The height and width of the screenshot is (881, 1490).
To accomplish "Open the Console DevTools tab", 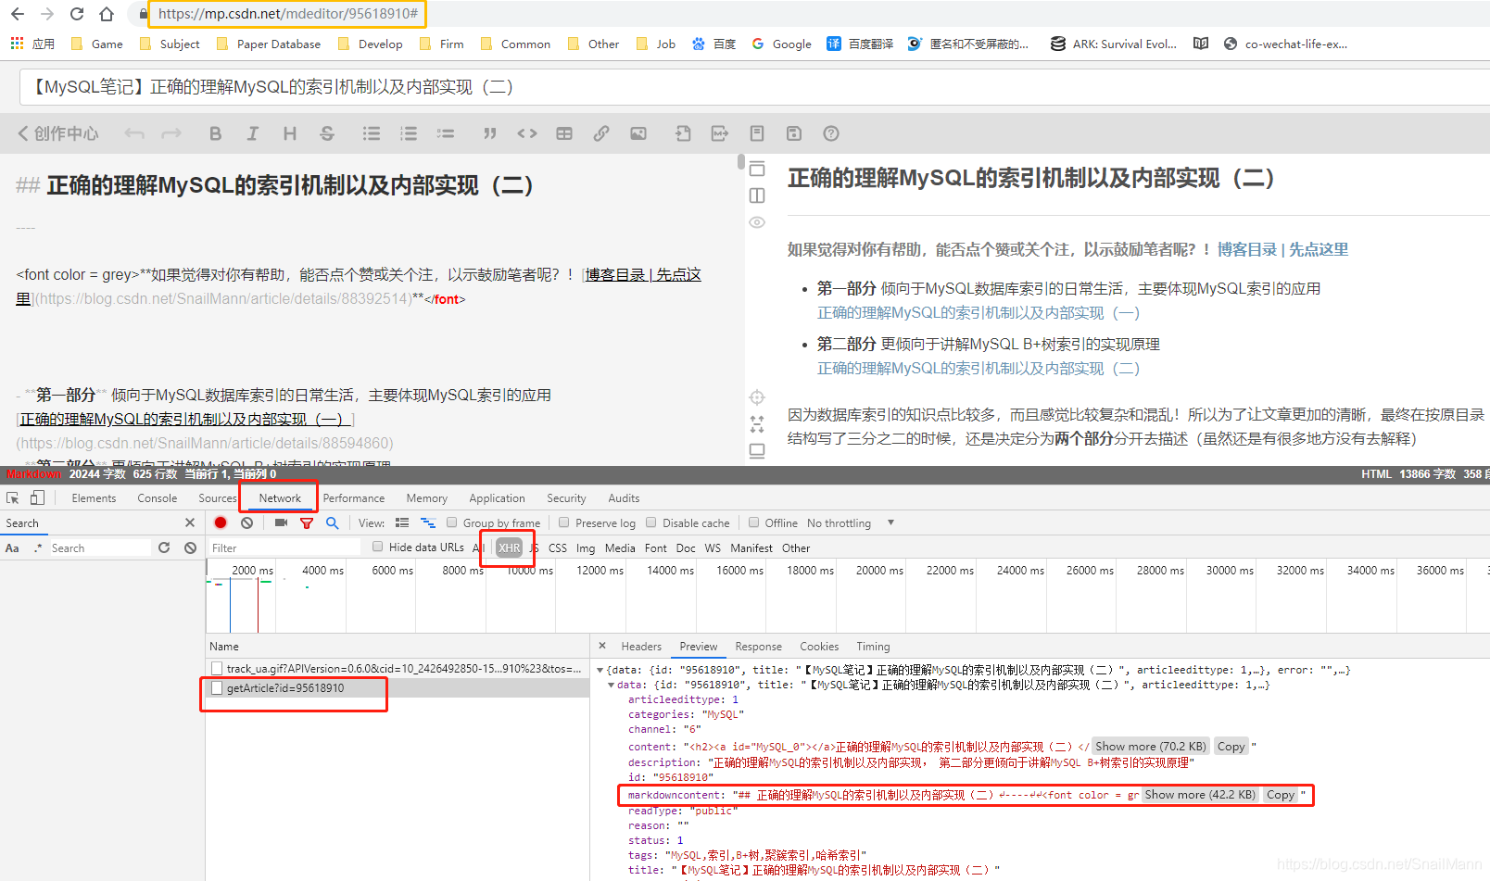I will [x=158, y=497].
